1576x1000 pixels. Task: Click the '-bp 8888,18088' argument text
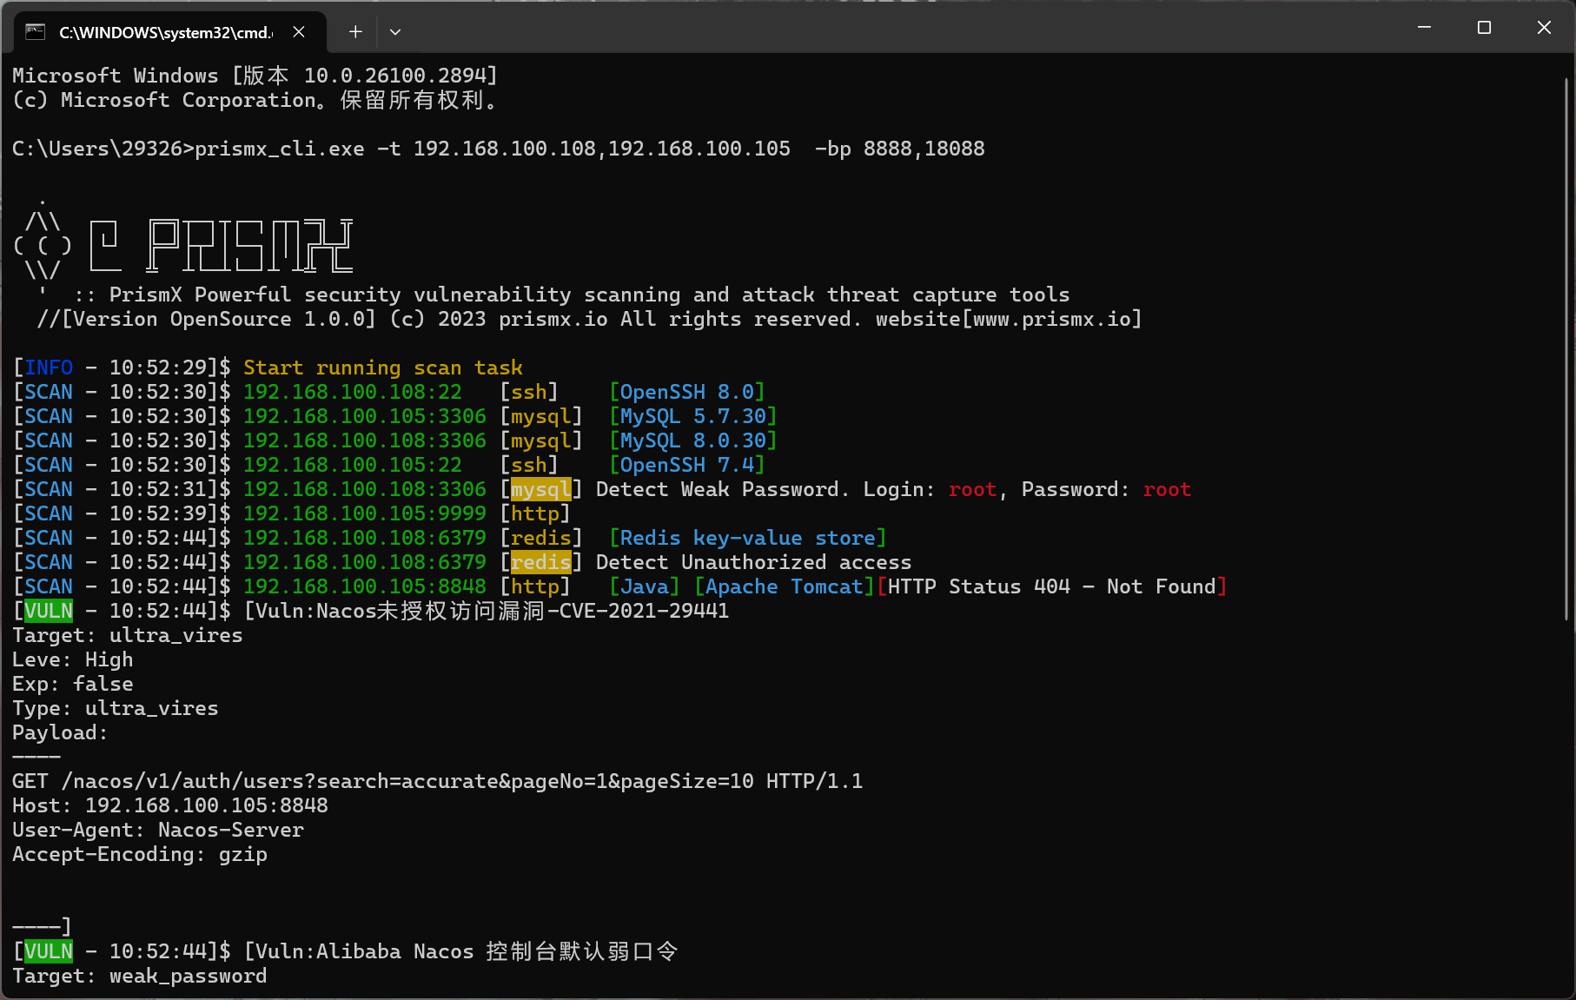(x=900, y=149)
